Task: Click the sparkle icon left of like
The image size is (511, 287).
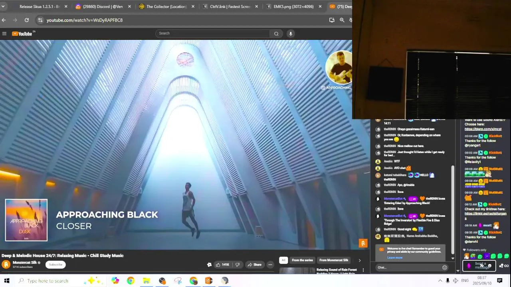Action: click(209, 265)
